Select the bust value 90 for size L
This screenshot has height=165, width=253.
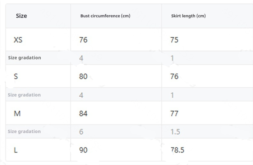(83, 150)
